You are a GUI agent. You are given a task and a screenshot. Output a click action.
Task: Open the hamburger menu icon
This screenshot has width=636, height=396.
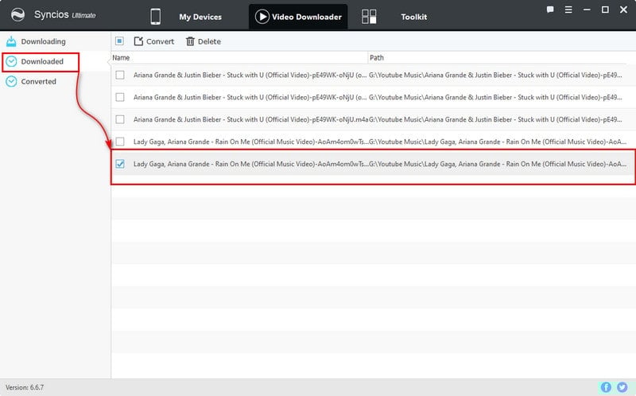coord(568,10)
